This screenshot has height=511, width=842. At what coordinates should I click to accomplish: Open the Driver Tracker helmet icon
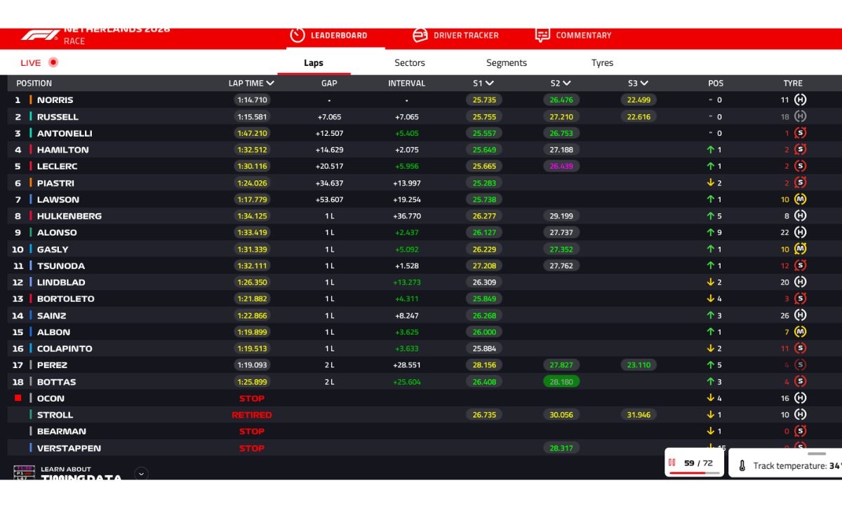[x=420, y=35]
